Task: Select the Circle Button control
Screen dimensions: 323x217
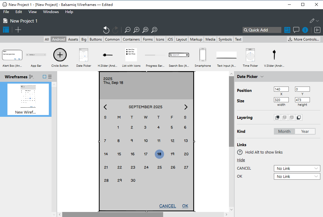Action: coord(60,58)
